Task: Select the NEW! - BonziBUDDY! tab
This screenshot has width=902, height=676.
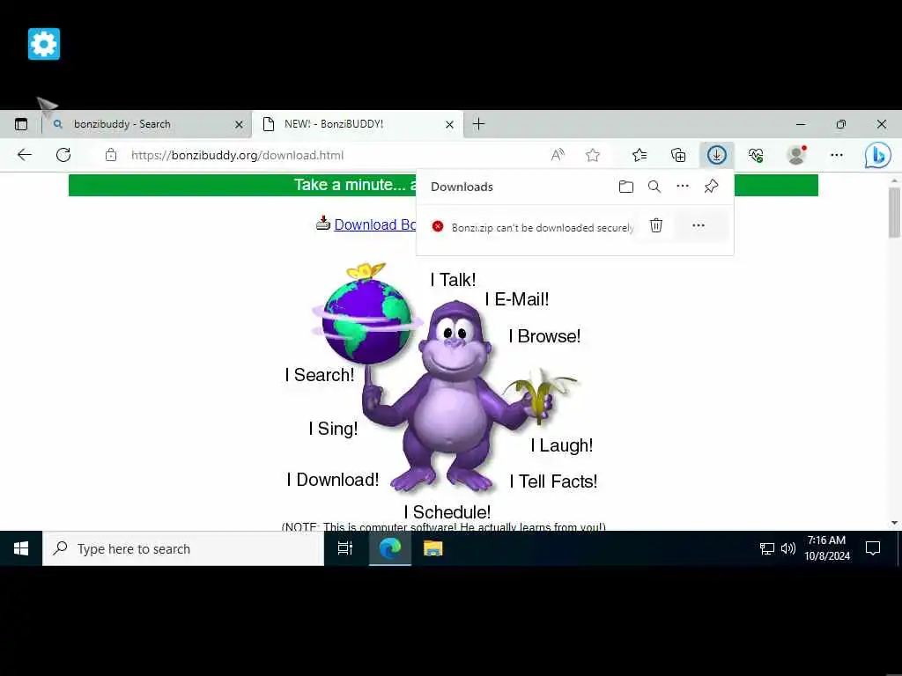Action: click(x=358, y=124)
